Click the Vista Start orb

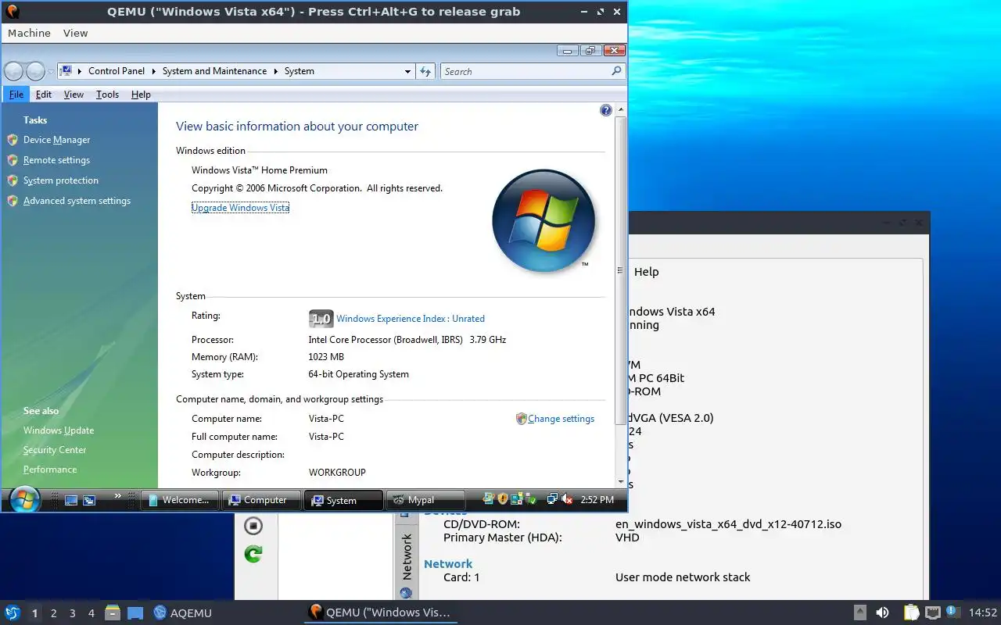pyautogui.click(x=24, y=499)
